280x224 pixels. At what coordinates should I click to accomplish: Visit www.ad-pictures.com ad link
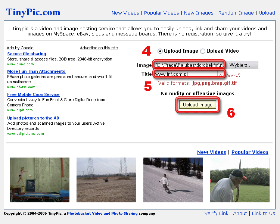[x=25, y=134]
